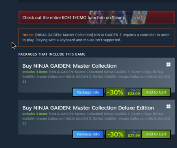177x148 pixels.
Task: Click the -30% badge beside £27.99
Action: click(115, 134)
